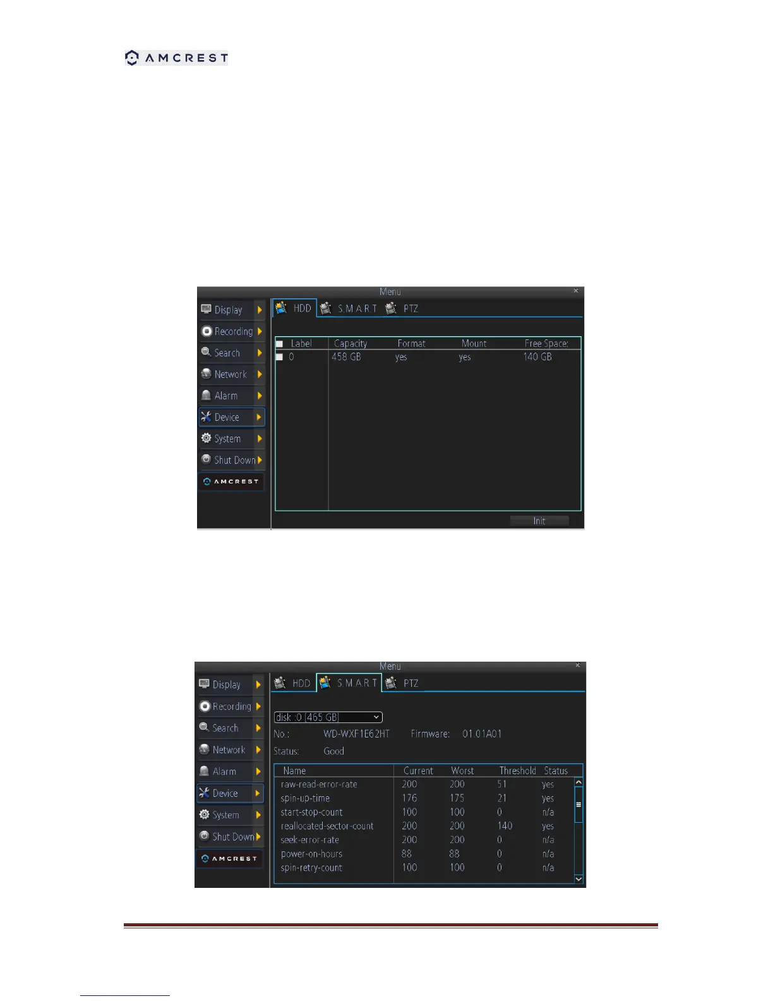
Task: Select the power-on-hours row
Action: (x=424, y=854)
